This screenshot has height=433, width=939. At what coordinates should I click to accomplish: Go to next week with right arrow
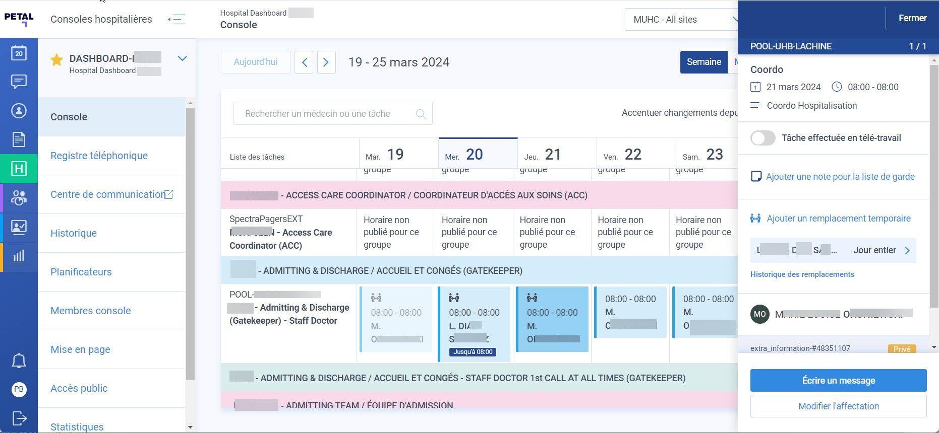[326, 62]
